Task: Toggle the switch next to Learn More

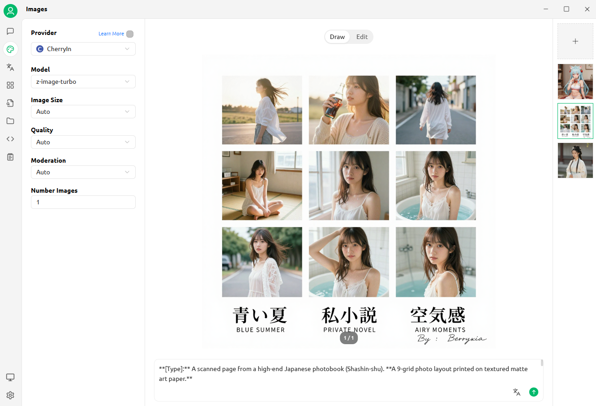Action: pos(130,34)
